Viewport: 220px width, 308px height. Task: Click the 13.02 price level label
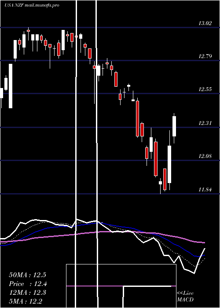205,23
